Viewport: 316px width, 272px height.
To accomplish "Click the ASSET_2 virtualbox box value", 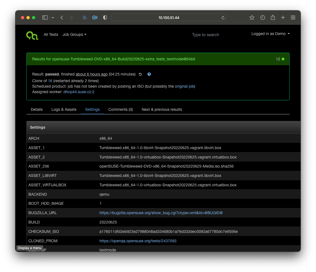I will point(168,157).
